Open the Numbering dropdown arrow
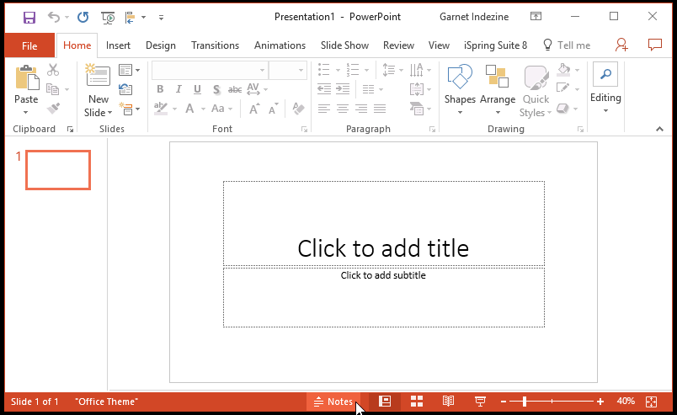 point(366,70)
